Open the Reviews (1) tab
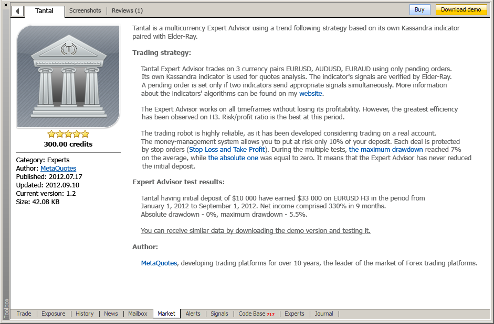The width and height of the screenshot is (494, 324). coord(127,10)
